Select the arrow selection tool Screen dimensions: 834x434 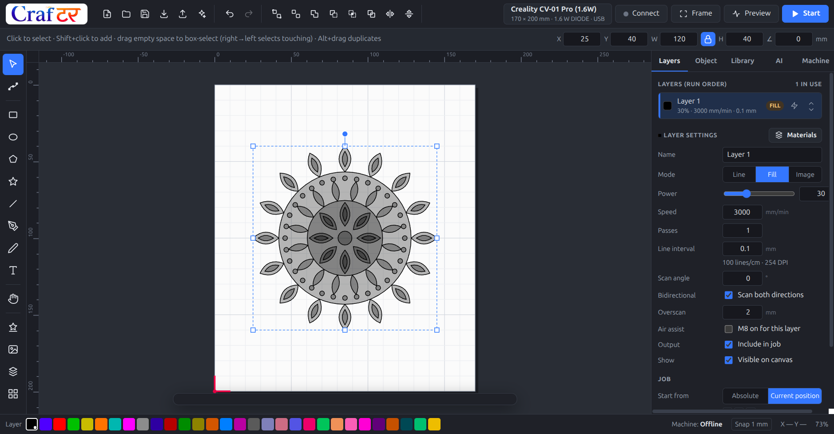[x=13, y=64]
